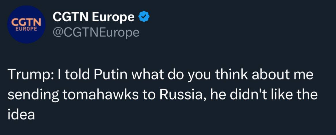The height and width of the screenshot is (135, 336).
Task: Open the @CGTNEurope handle link
Action: [96, 33]
